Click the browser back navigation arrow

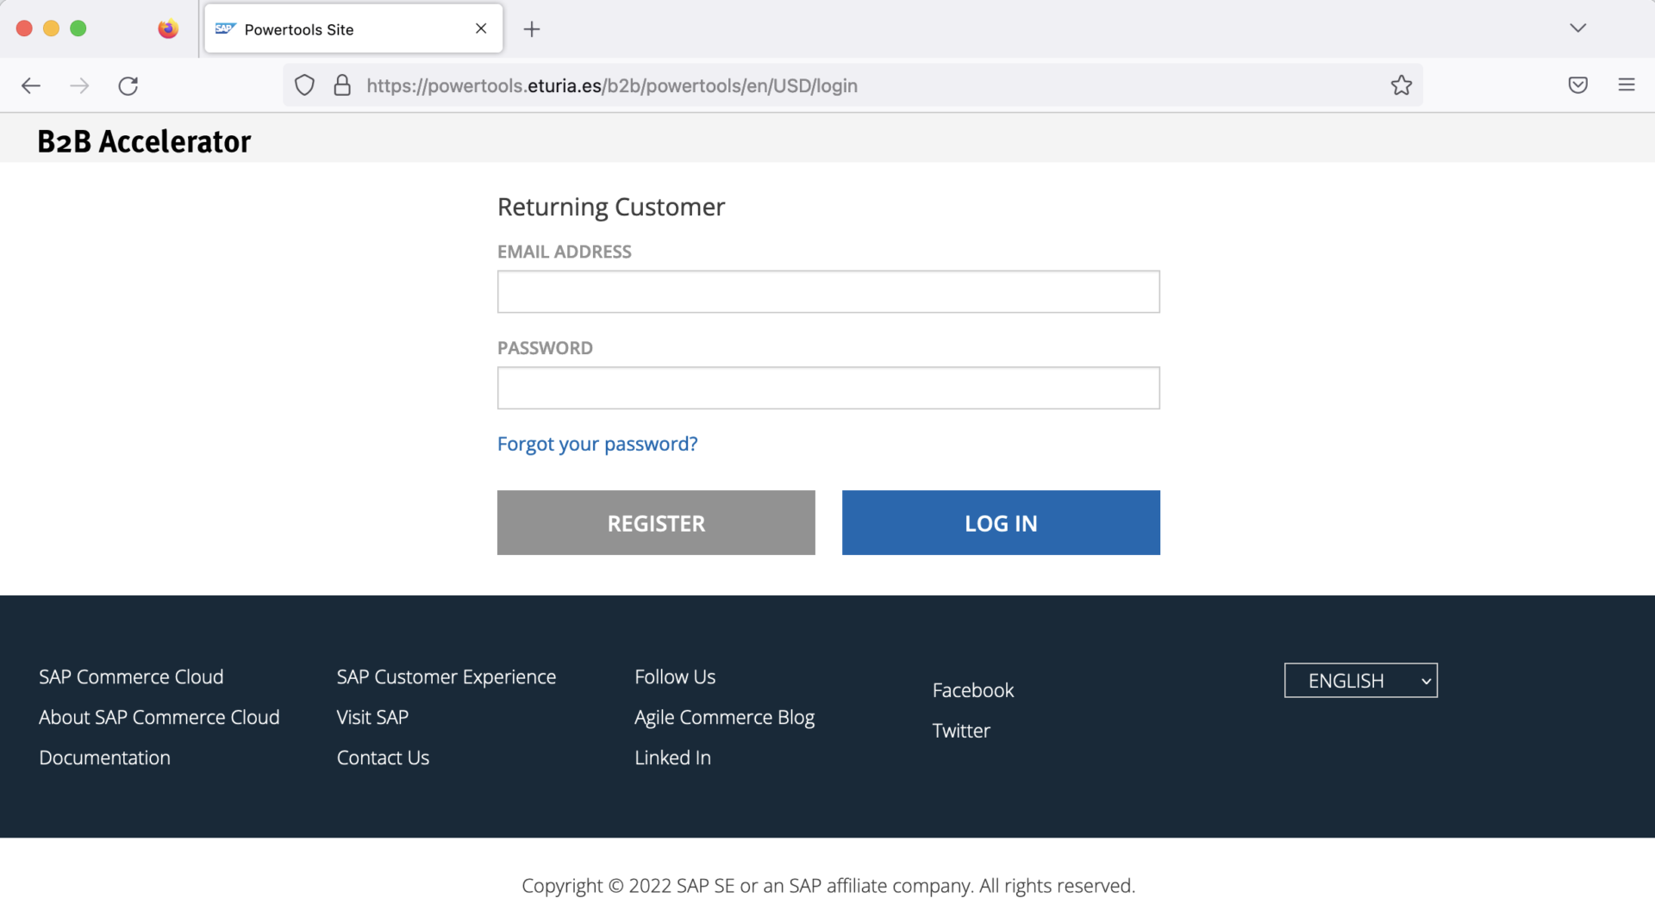[31, 85]
